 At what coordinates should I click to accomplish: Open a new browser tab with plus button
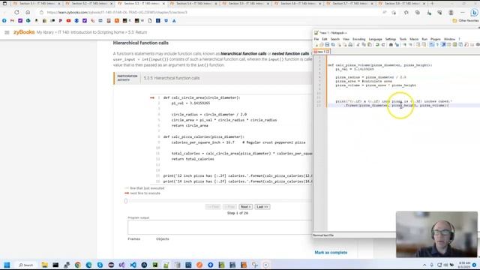coord(432,3)
